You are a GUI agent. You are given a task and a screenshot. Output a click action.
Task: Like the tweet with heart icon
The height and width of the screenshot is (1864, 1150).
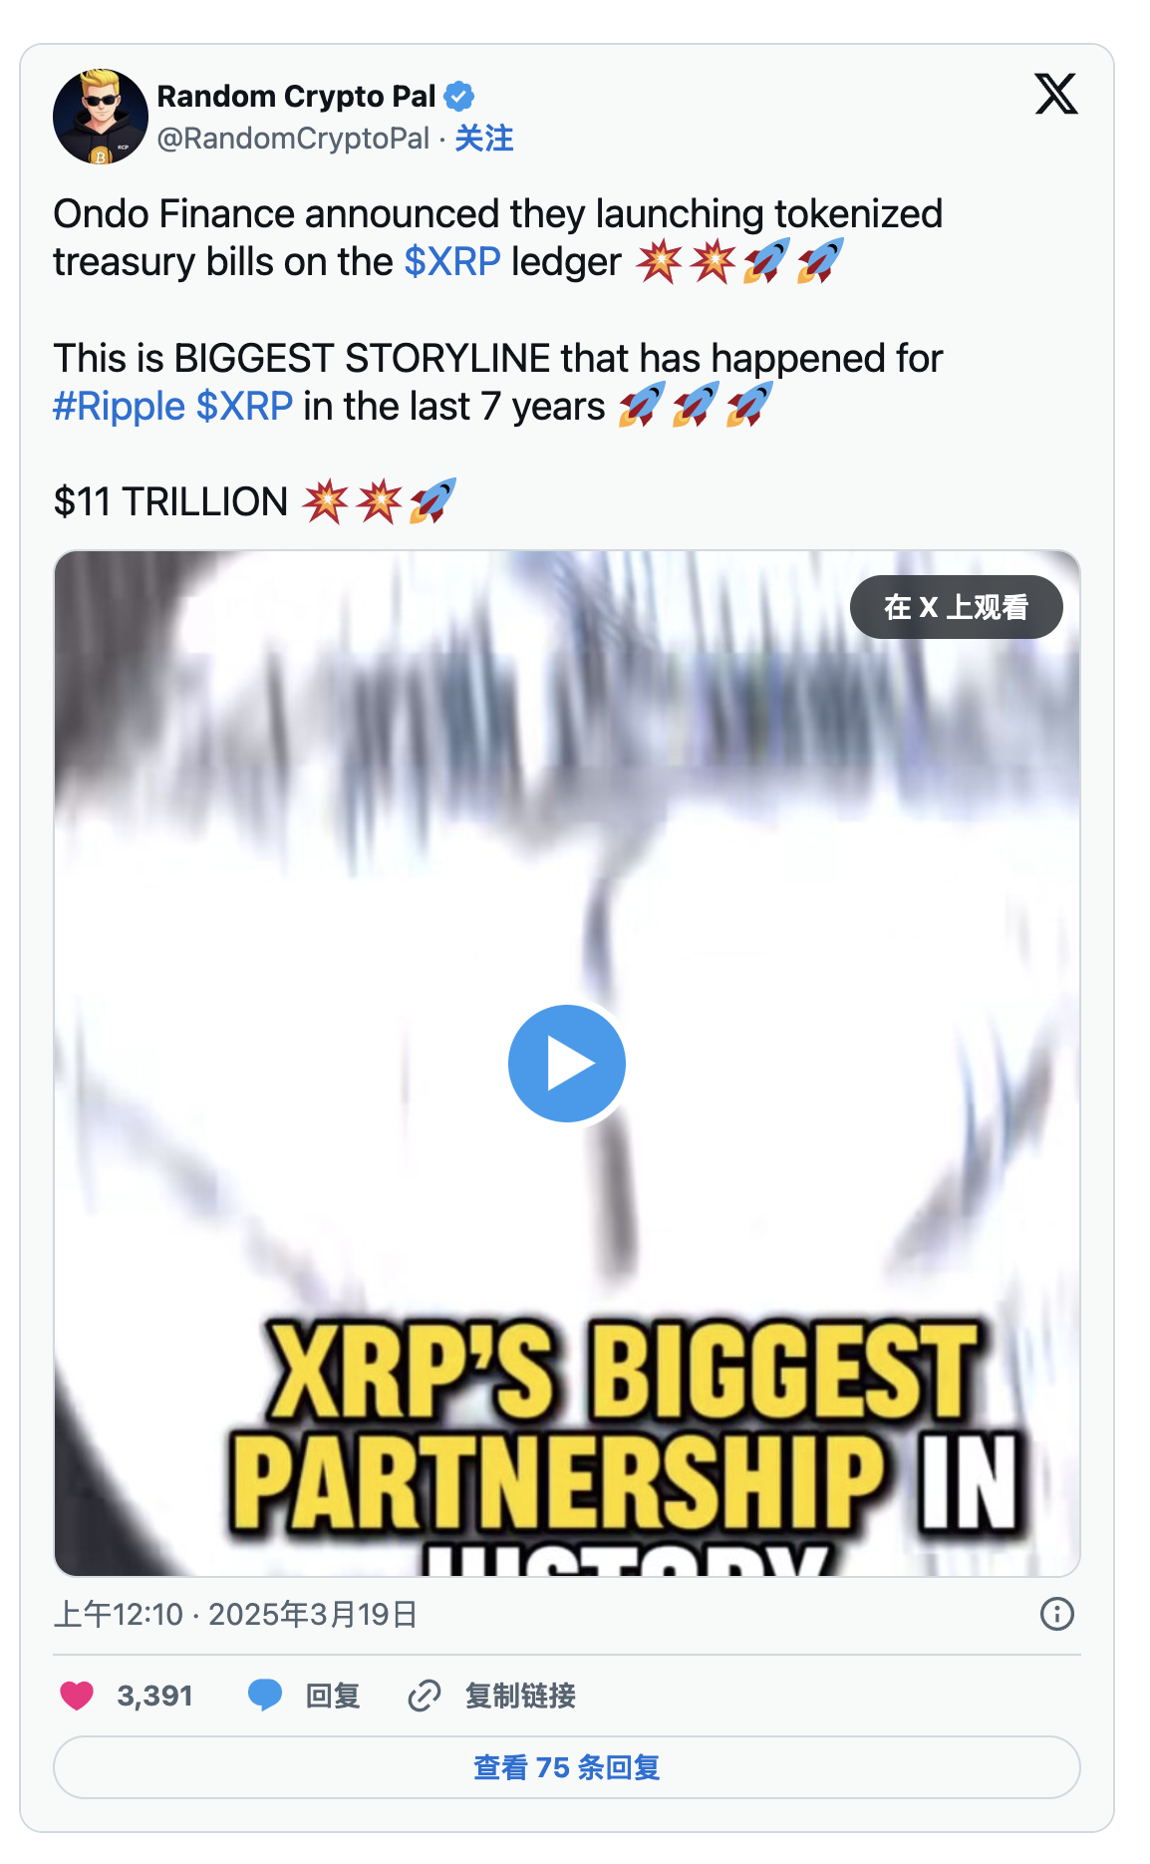pyautogui.click(x=77, y=1695)
